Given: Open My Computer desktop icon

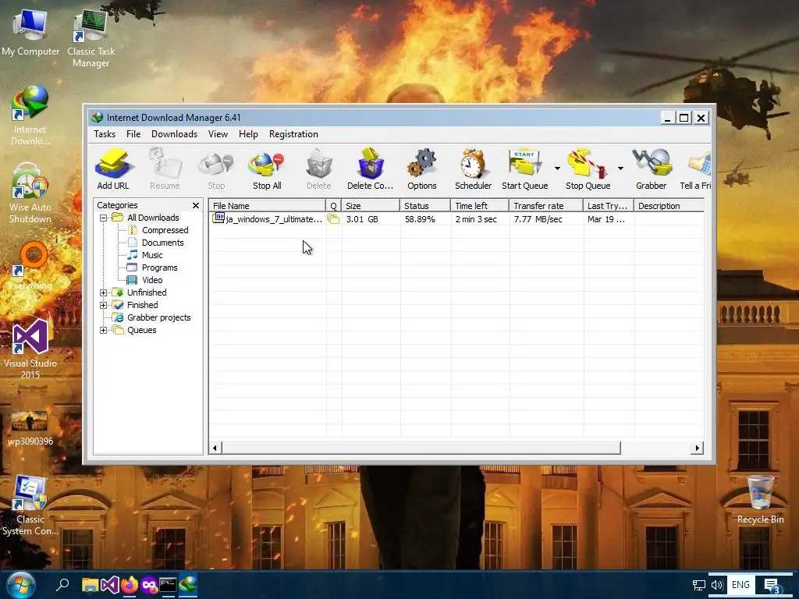Looking at the screenshot, I should 30,31.
